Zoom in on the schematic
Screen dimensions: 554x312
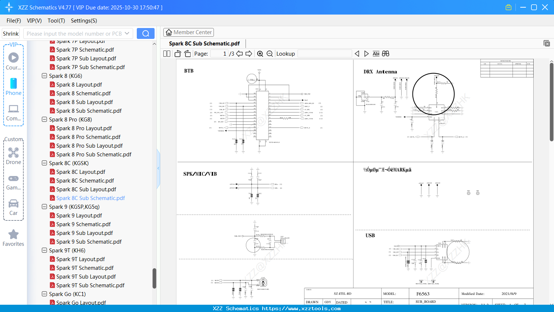coord(260,53)
